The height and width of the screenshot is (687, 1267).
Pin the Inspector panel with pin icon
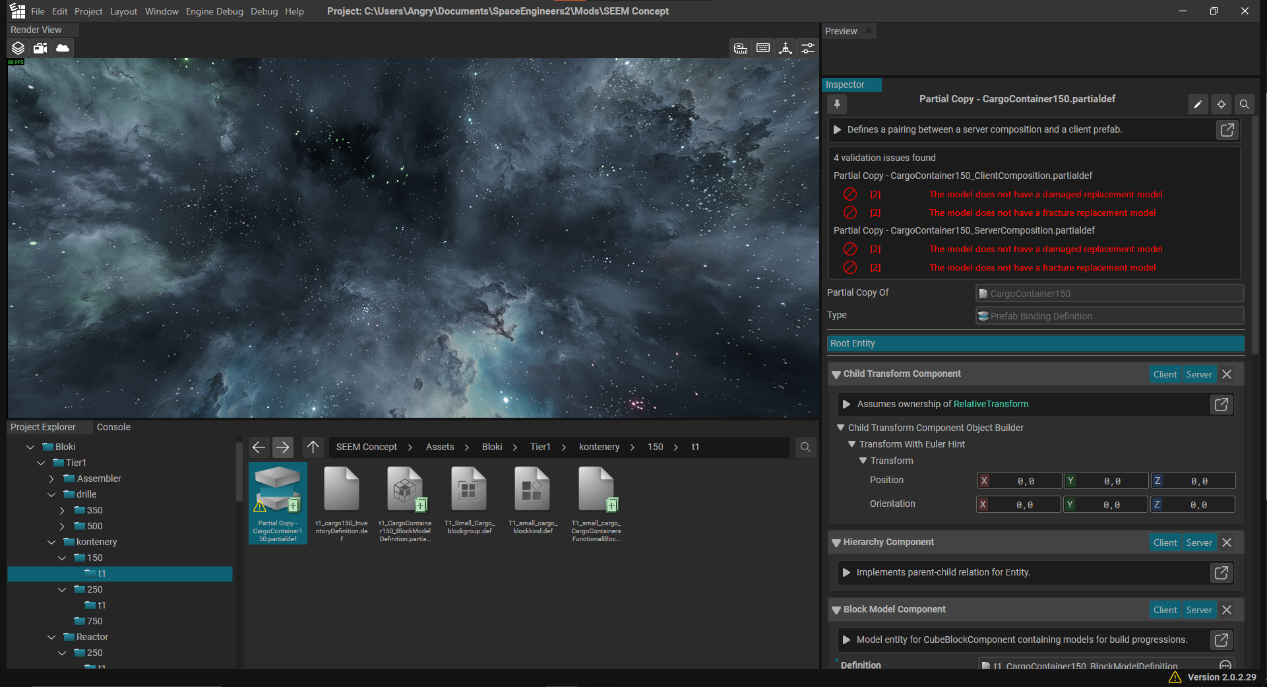coord(837,104)
